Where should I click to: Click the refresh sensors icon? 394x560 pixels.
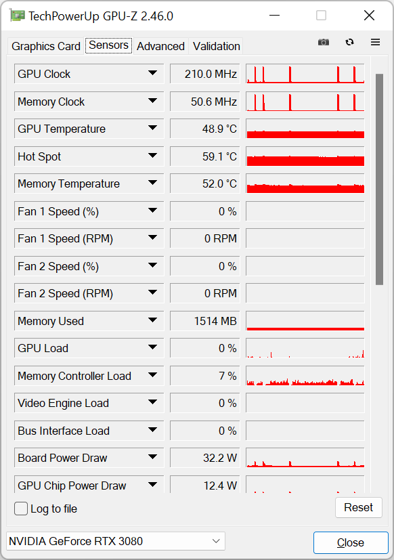(x=349, y=42)
